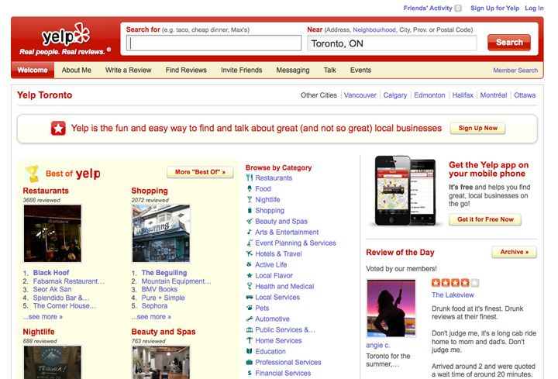Click the Professional Services briefcase icon
The height and width of the screenshot is (379, 558).
(x=250, y=362)
